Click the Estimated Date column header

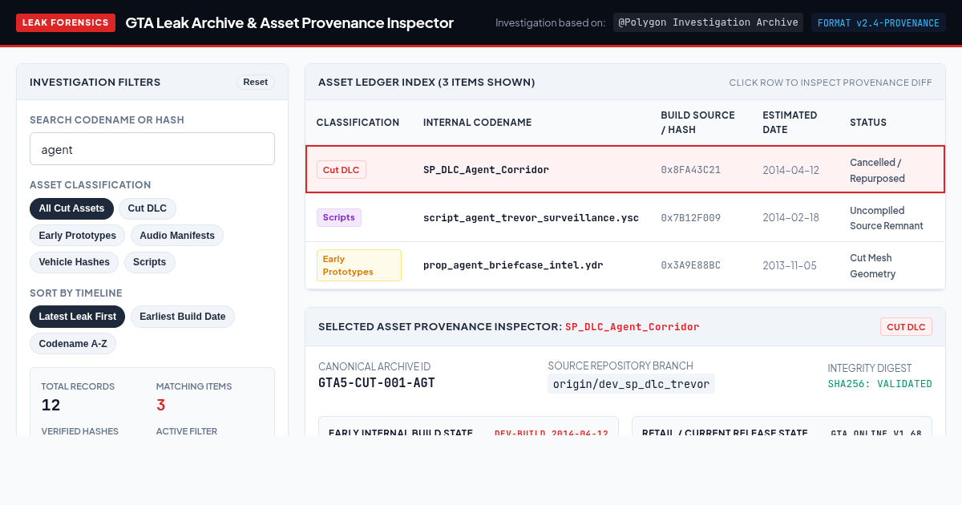(x=790, y=123)
